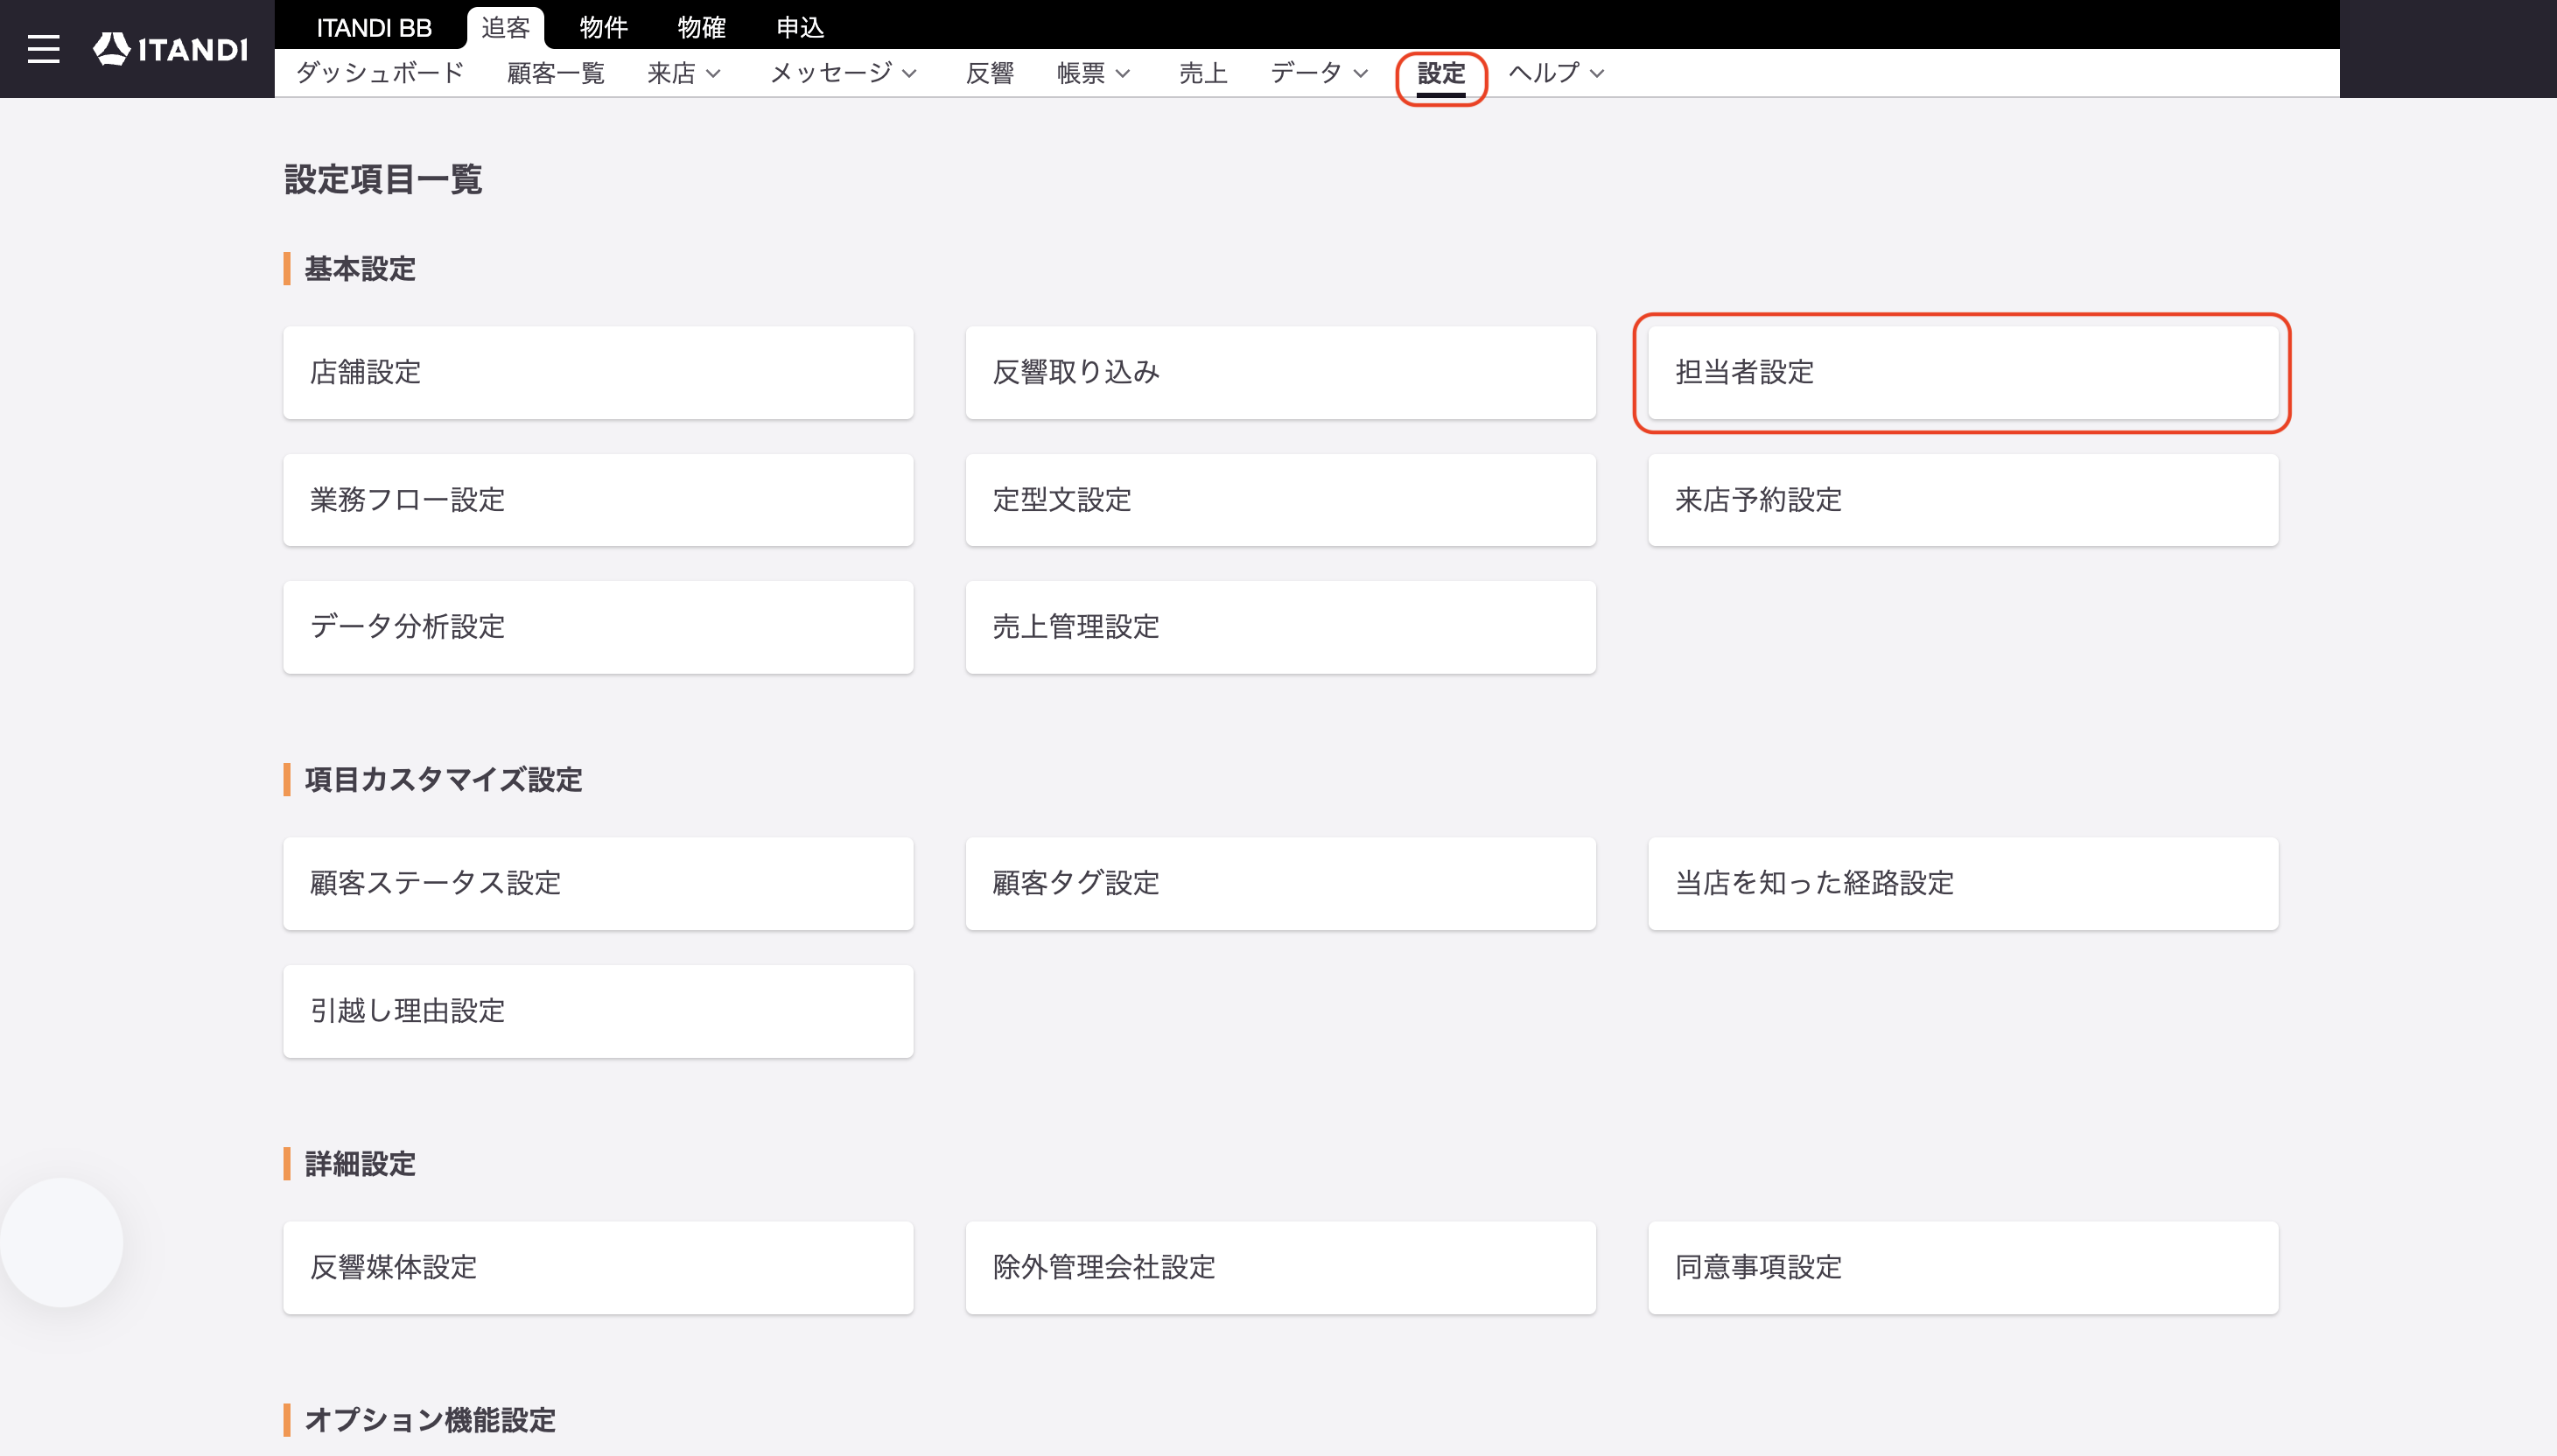This screenshot has height=1456, width=2557.
Task: Open the 担当者設定 card
Action: coord(1962,372)
